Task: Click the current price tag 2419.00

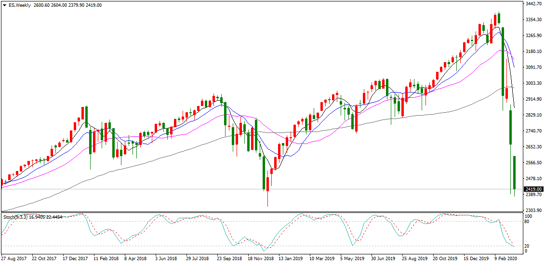Action: [x=533, y=189]
